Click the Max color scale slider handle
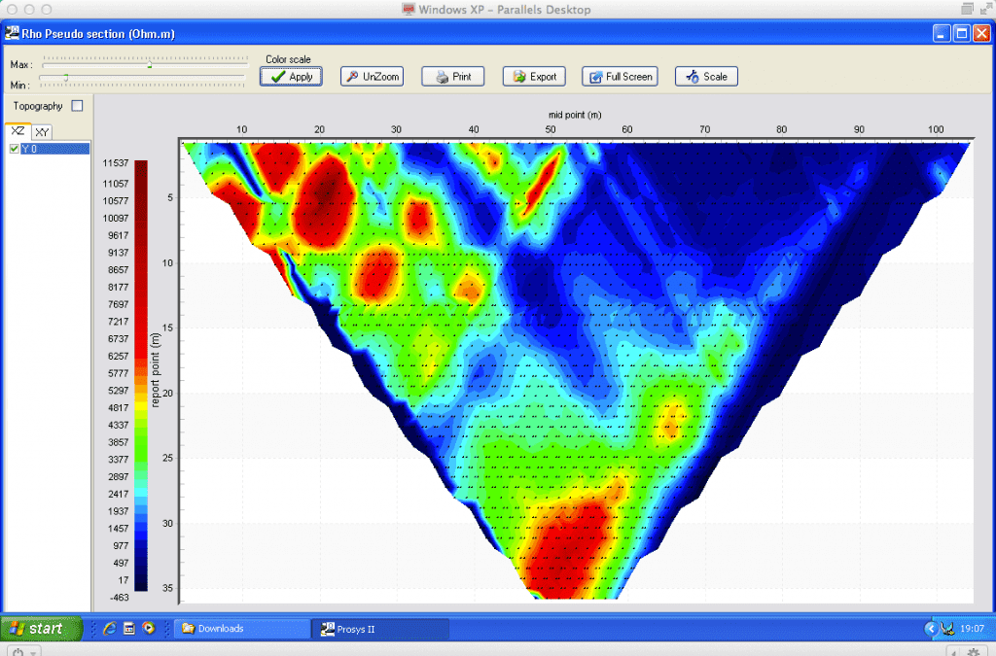The height and width of the screenshot is (656, 996). [150, 64]
